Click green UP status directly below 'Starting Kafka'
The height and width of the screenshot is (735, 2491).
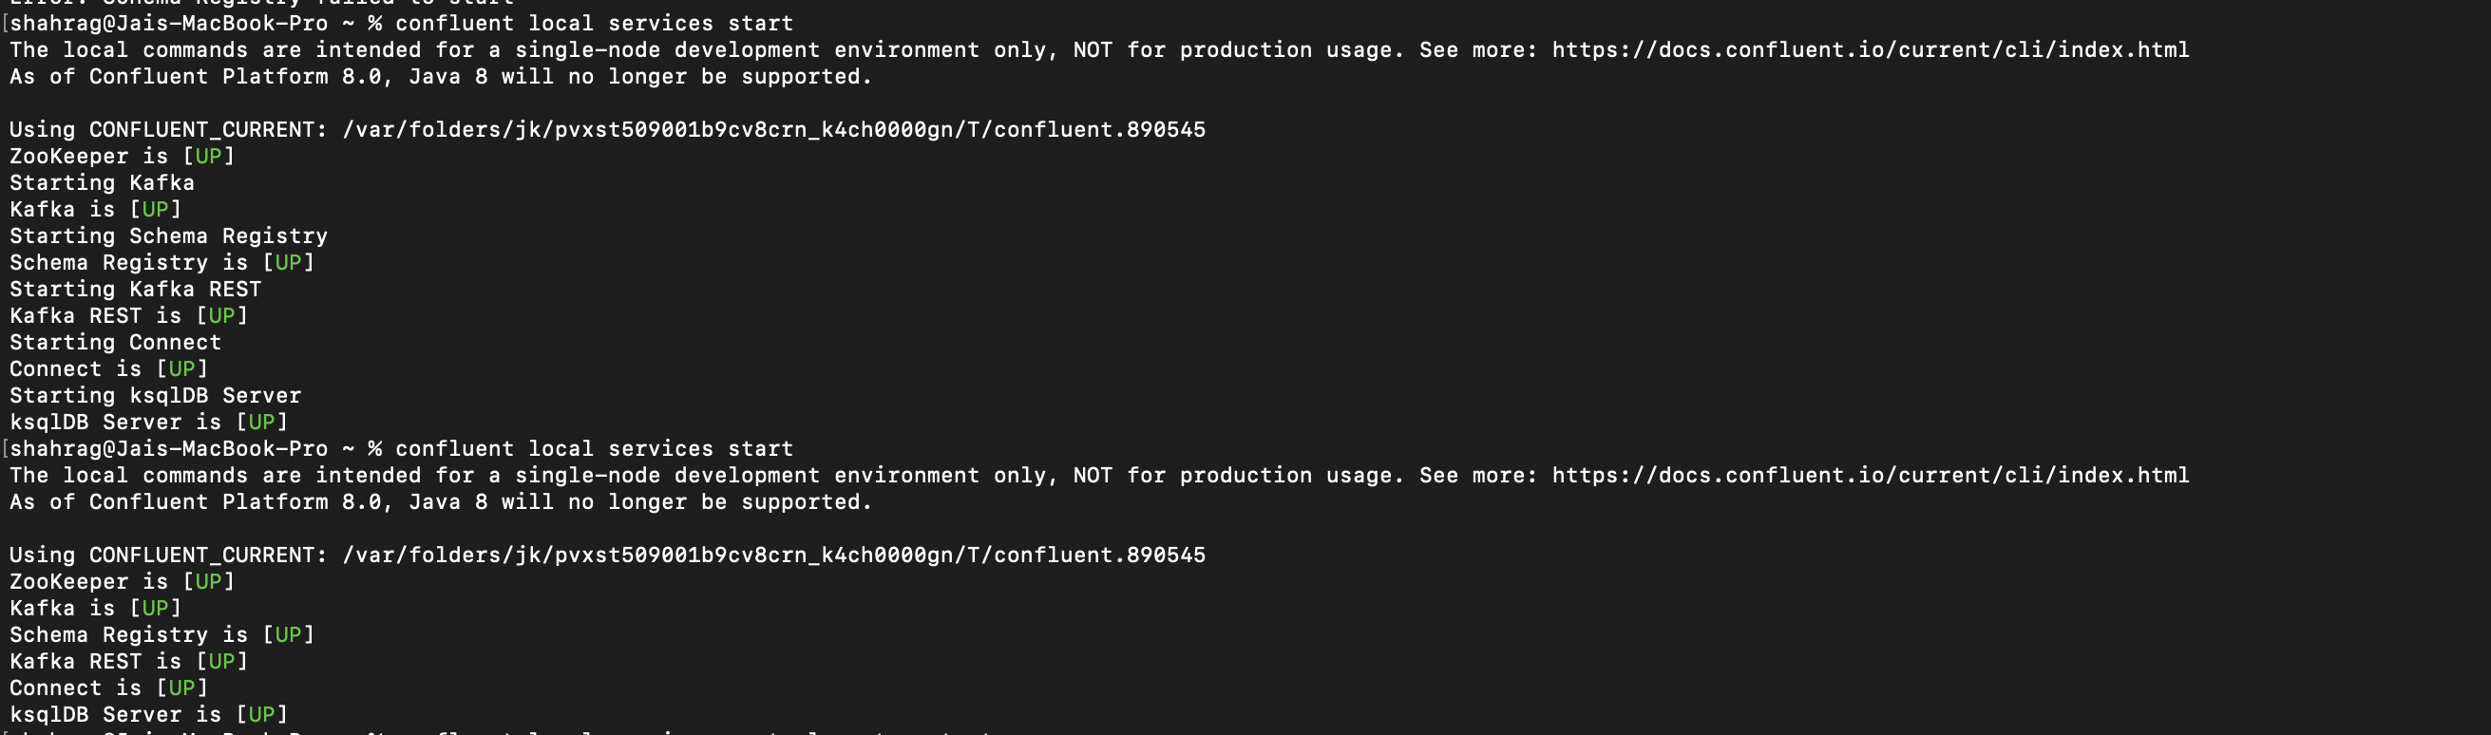pos(155,209)
